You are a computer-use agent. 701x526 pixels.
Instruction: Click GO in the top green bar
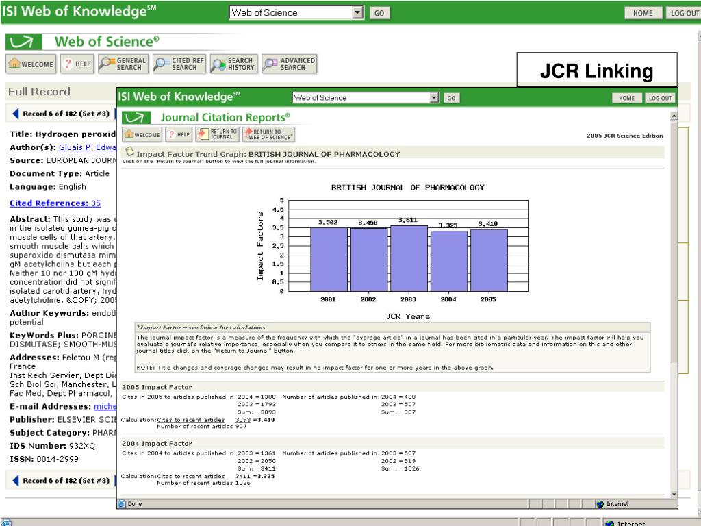(379, 13)
